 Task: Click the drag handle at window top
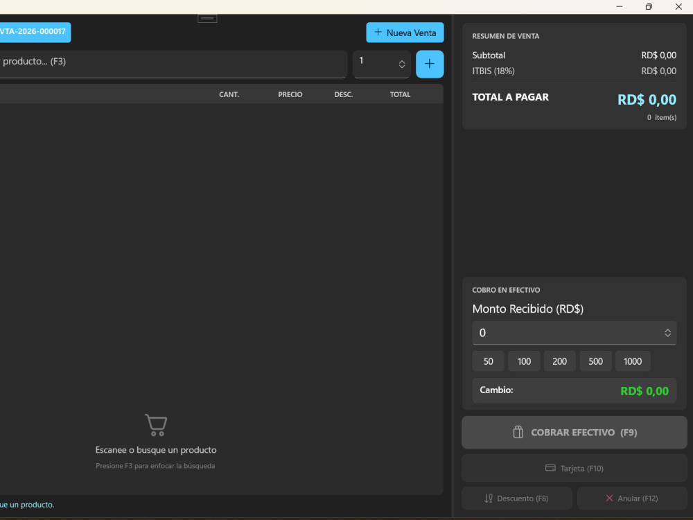[207, 18]
